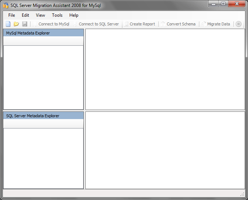The height and width of the screenshot is (200, 248).
Task: Close the SQL Server Migration Assistant window
Action: [237, 4]
